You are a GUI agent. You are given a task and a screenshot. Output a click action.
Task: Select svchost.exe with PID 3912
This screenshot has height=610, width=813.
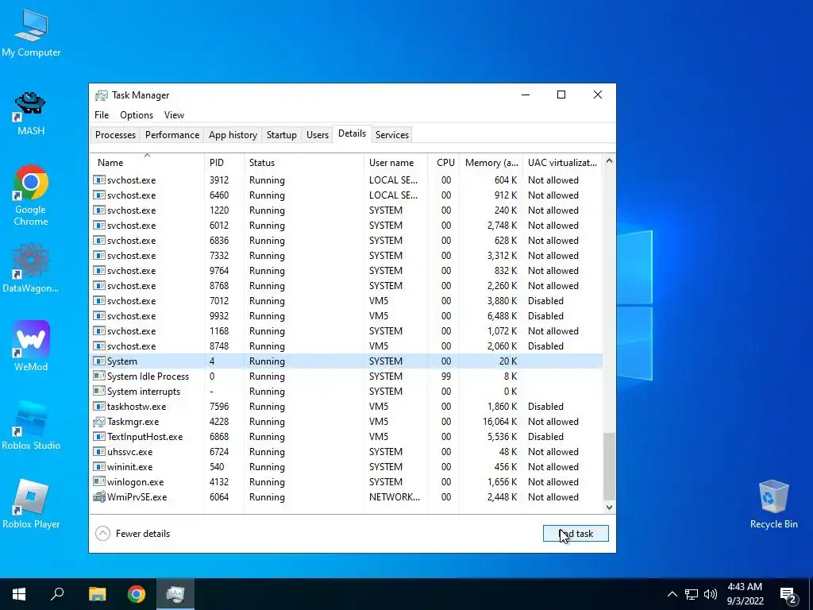(x=346, y=180)
